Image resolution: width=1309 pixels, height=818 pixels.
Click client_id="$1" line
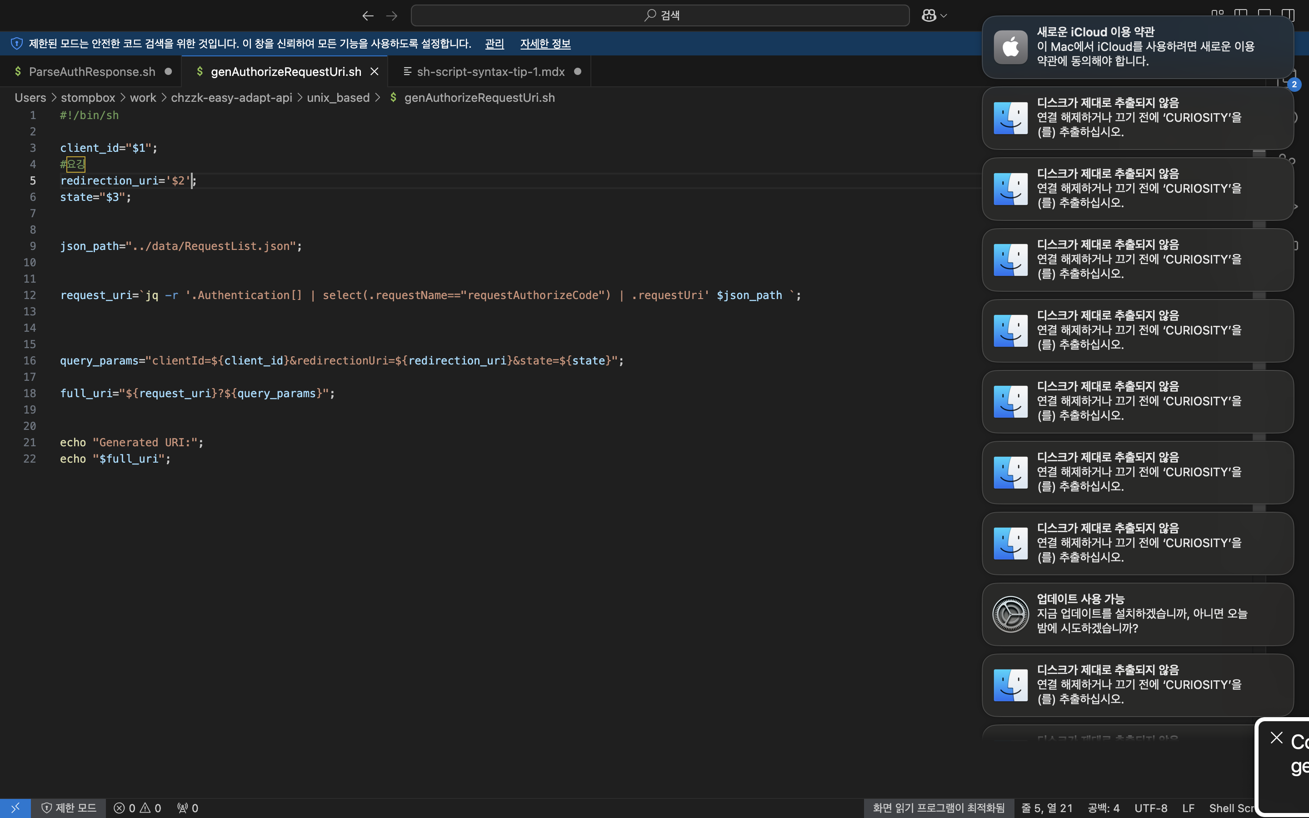click(109, 148)
